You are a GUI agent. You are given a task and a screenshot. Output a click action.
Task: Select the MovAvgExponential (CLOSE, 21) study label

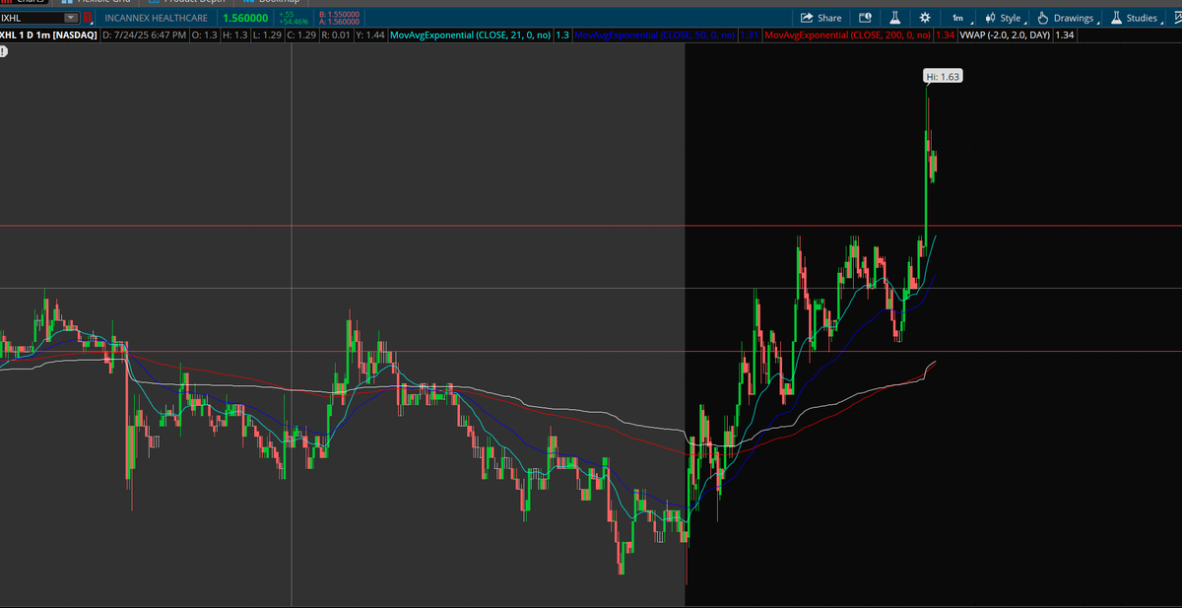470,35
